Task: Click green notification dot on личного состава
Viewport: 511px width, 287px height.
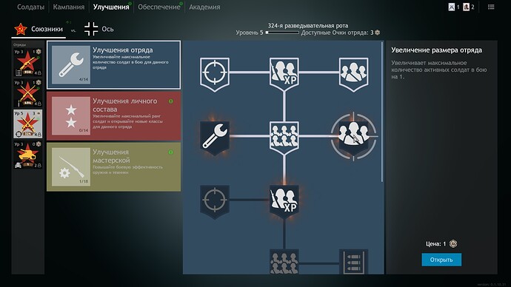Action: [171, 101]
